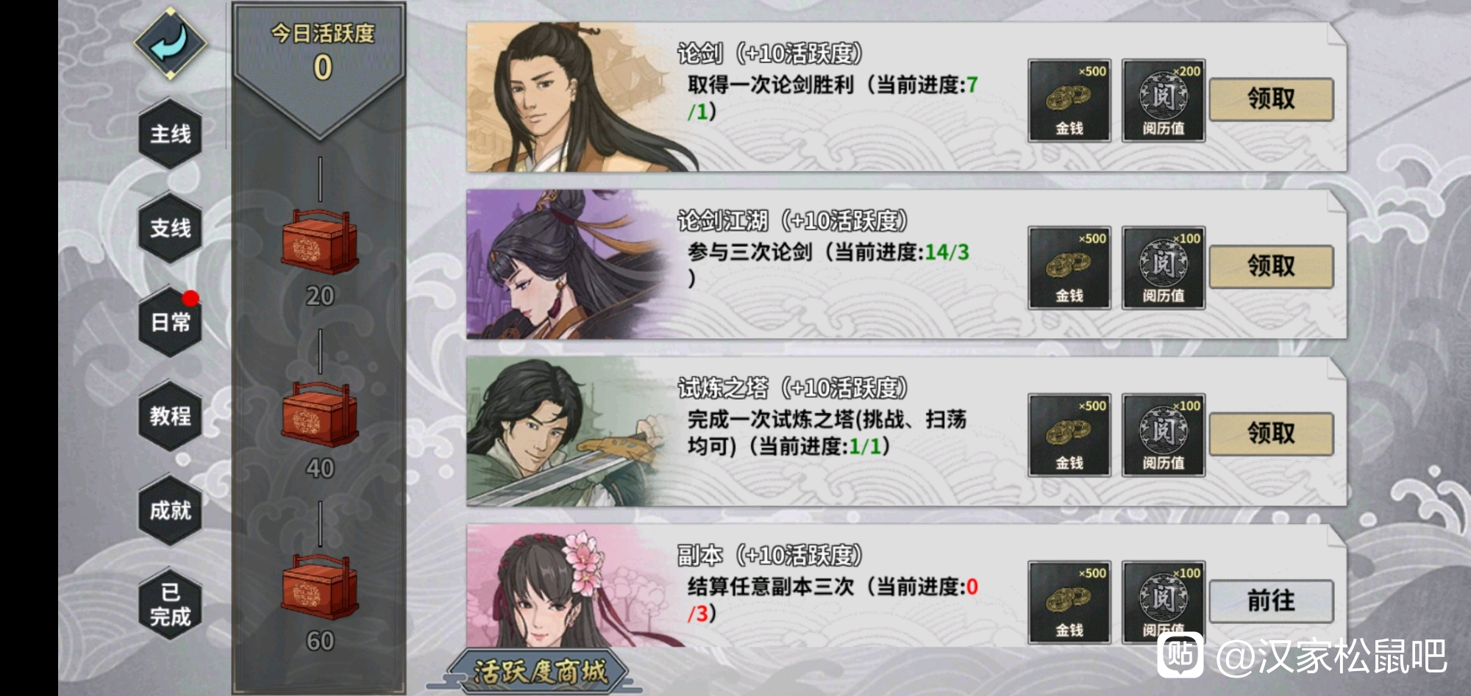This screenshot has width=1471, height=696.
Task: Open the 60 activity reward chest
Action: point(320,586)
